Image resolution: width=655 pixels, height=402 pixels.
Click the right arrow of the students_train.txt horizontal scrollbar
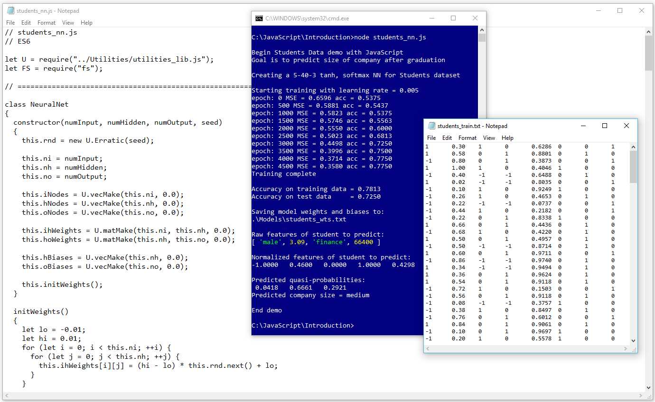click(626, 348)
